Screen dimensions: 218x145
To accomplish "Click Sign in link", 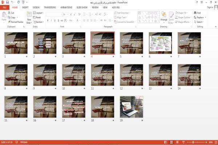I will [210, 7].
